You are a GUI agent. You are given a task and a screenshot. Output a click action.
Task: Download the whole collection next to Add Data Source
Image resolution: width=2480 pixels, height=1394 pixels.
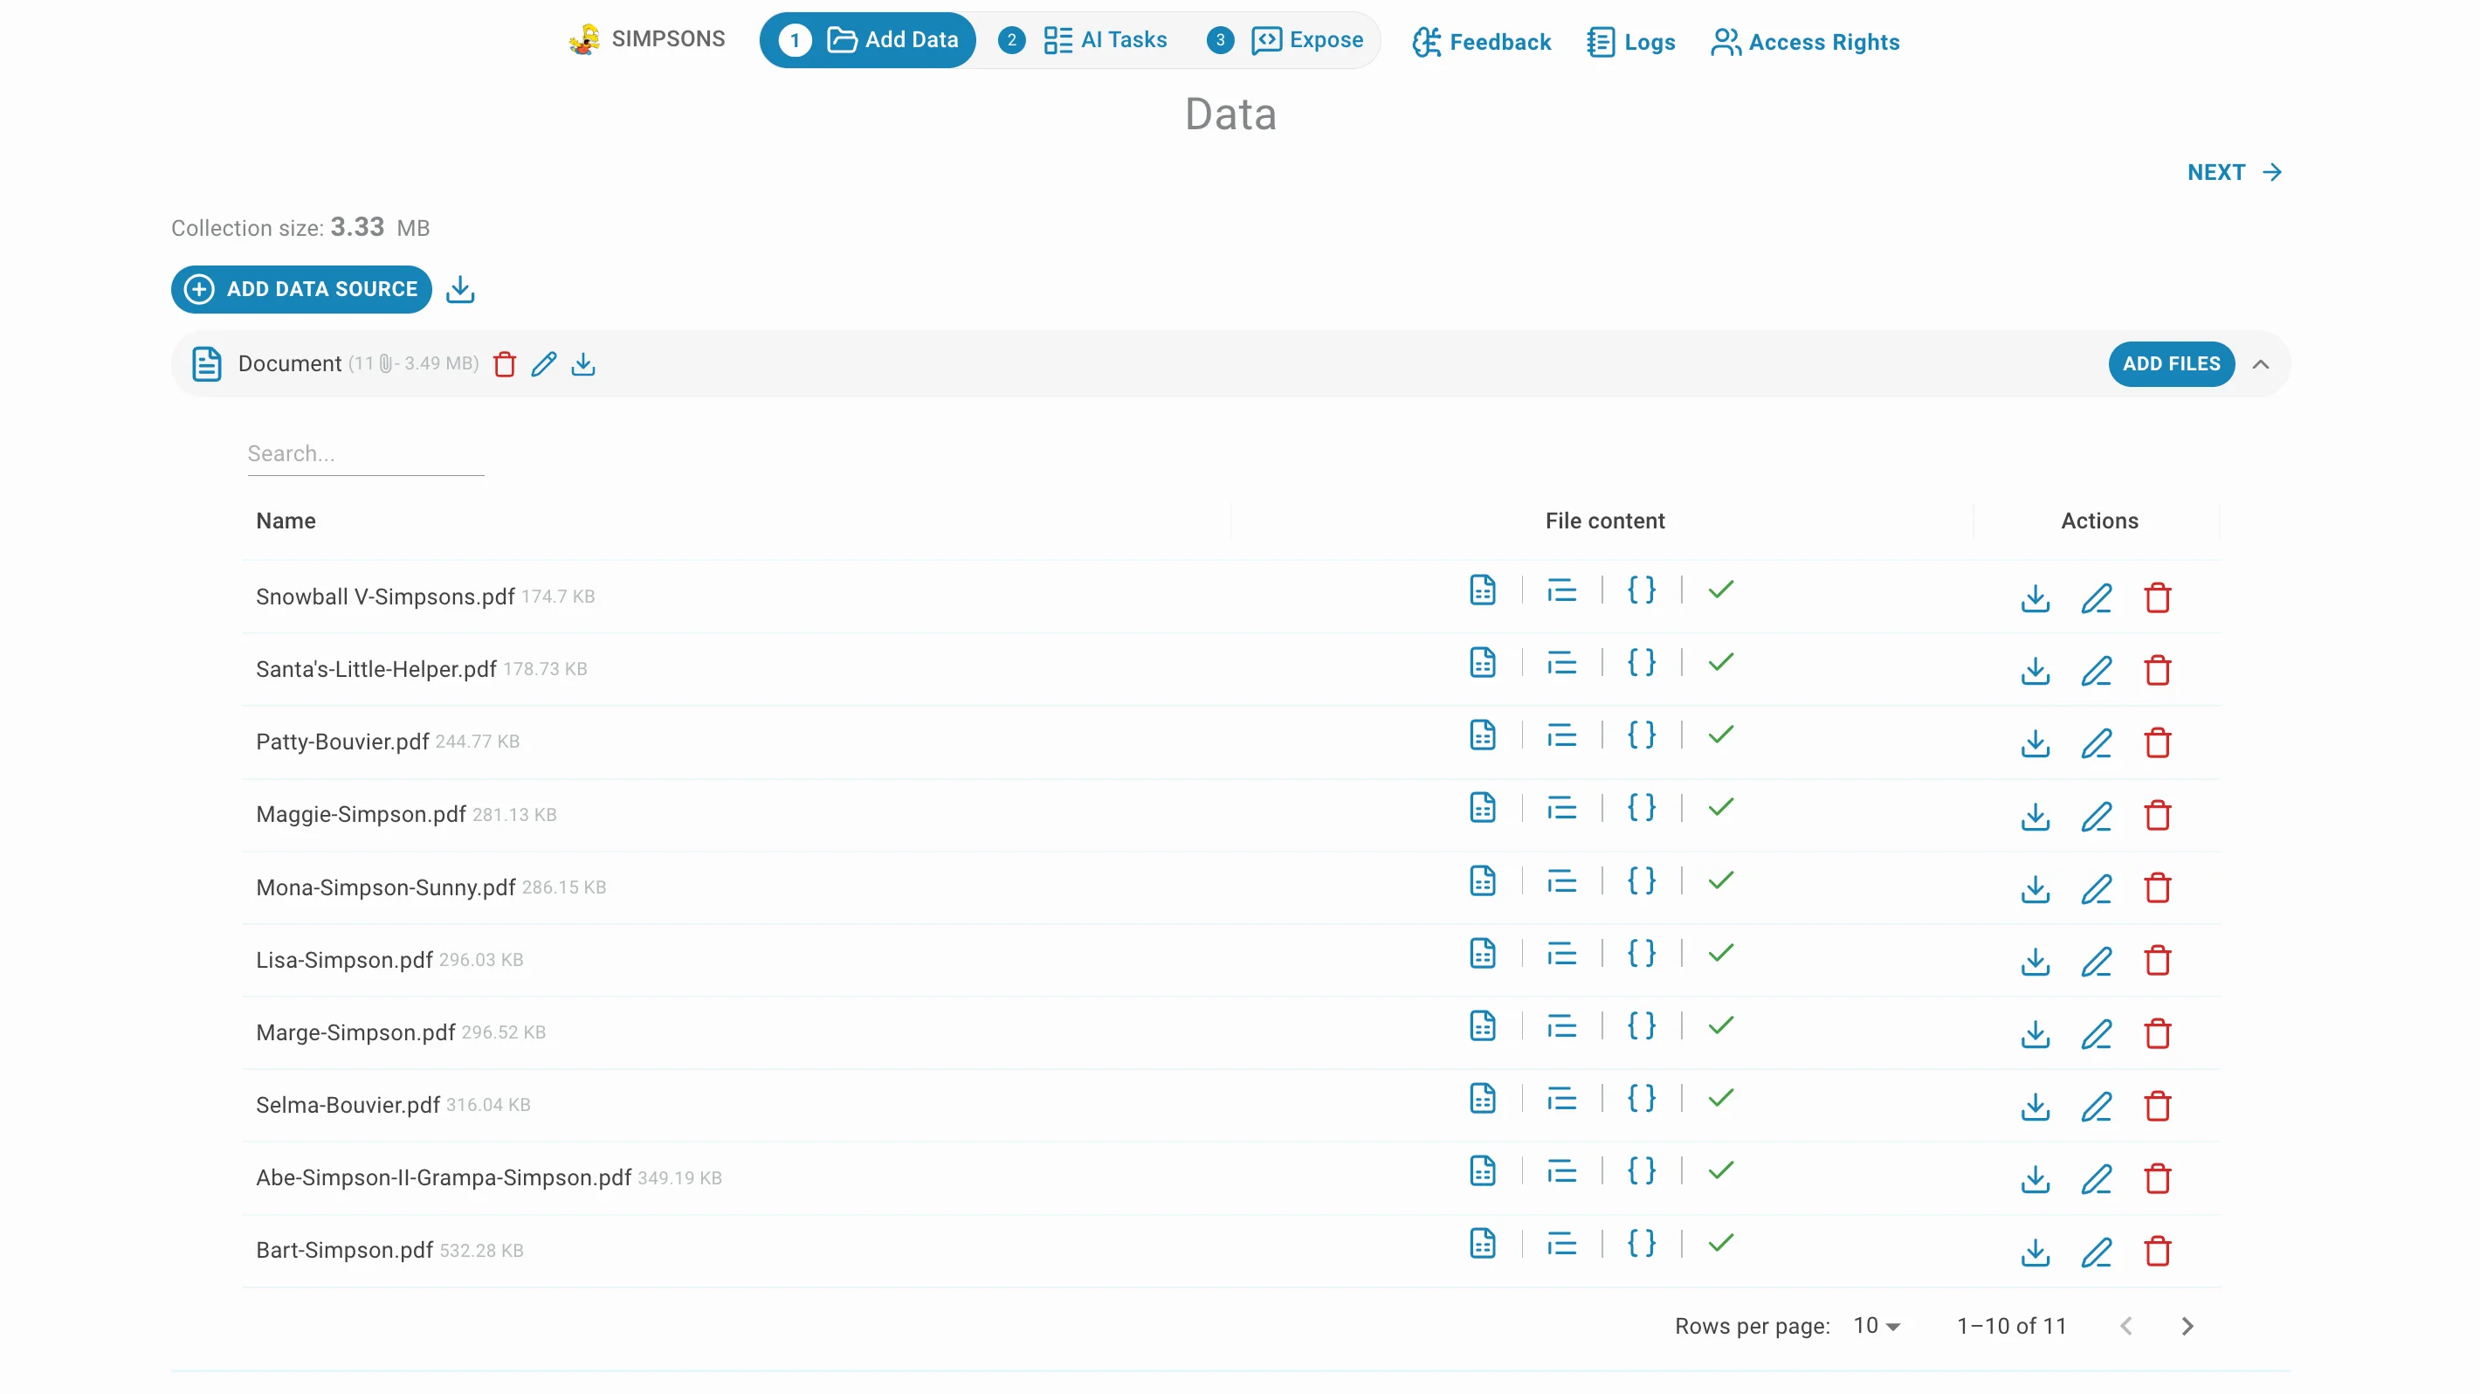460,289
